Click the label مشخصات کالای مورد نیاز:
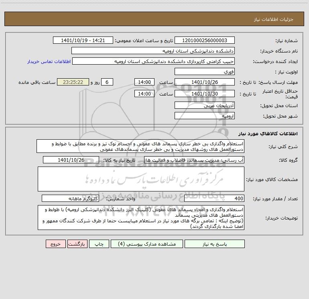Viewport: 309px width, 299px height. click(272, 179)
